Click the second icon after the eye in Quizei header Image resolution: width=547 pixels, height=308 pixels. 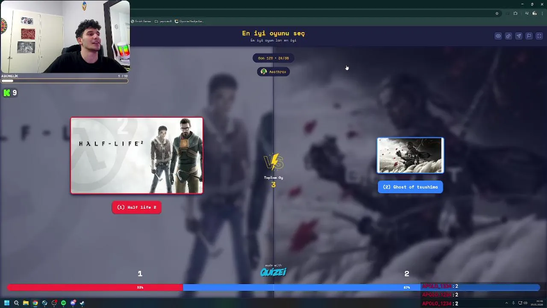[x=509, y=36]
